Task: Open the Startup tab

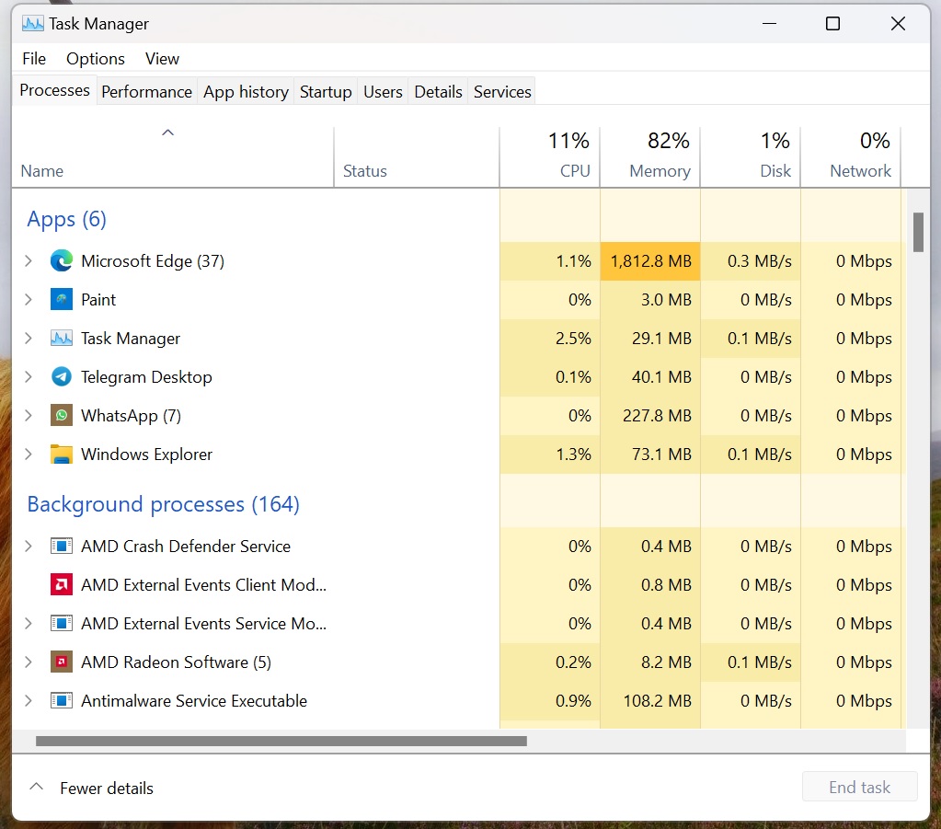Action: 326,92
